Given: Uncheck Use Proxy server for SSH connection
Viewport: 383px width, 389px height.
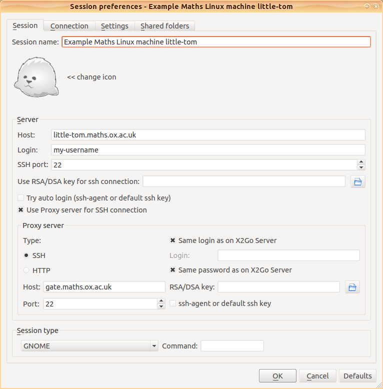Looking at the screenshot, I should tap(21, 210).
